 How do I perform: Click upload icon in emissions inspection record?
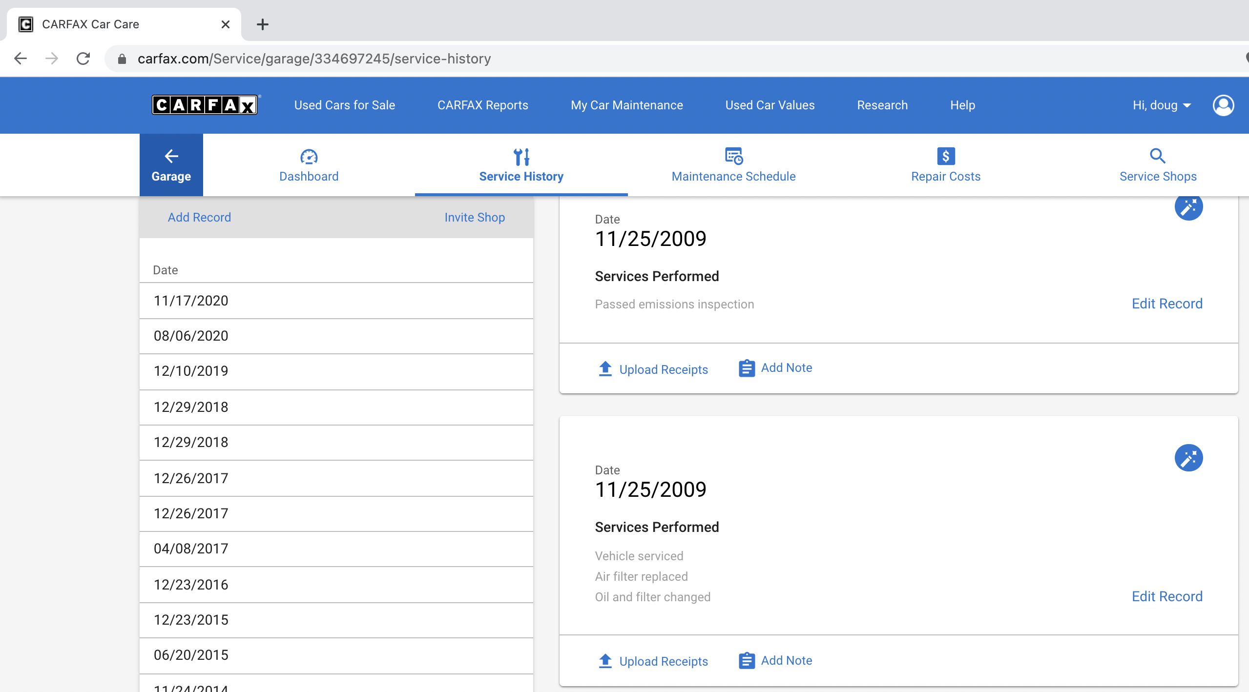pyautogui.click(x=605, y=368)
